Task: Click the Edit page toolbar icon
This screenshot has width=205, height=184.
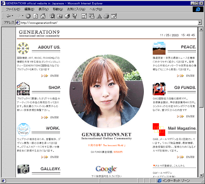Action: [x=114, y=16]
